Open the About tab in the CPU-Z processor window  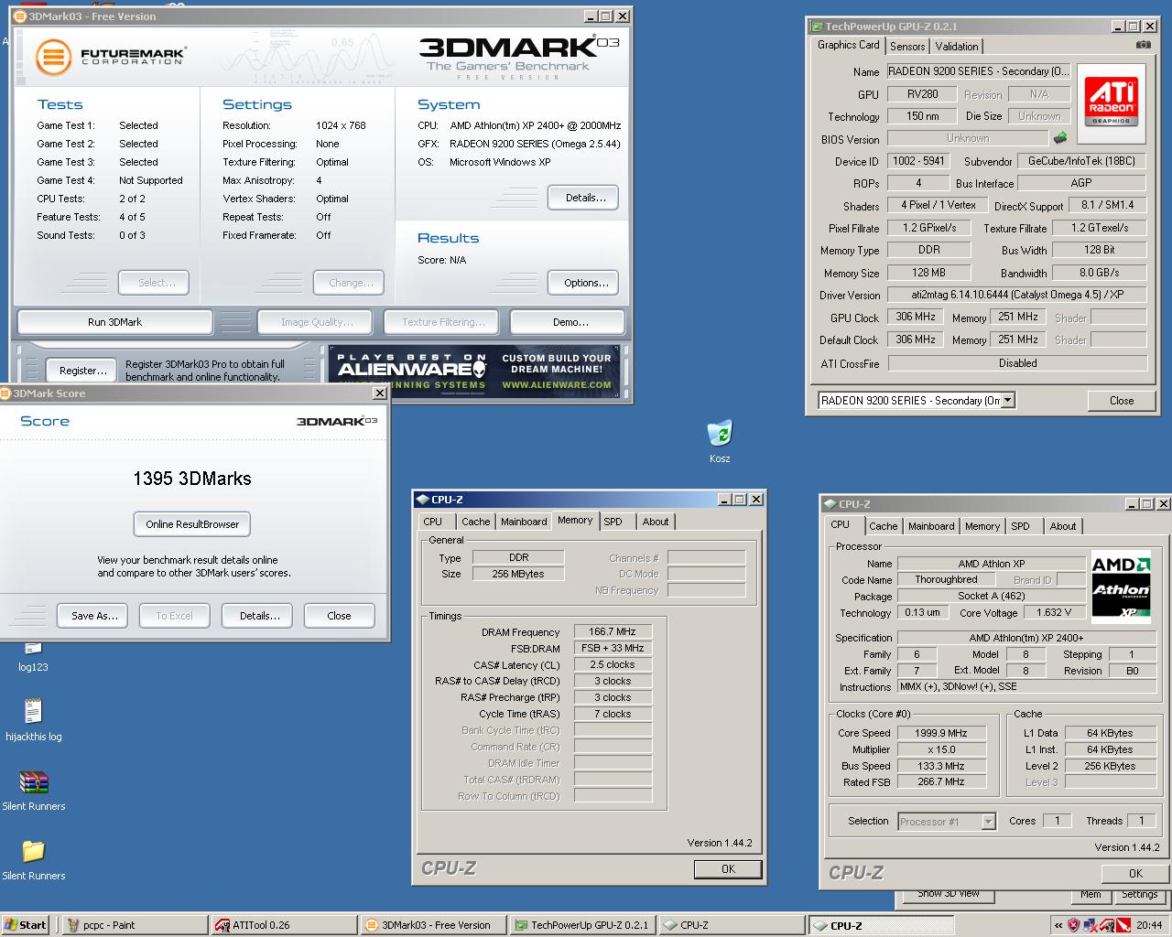pos(1063,526)
